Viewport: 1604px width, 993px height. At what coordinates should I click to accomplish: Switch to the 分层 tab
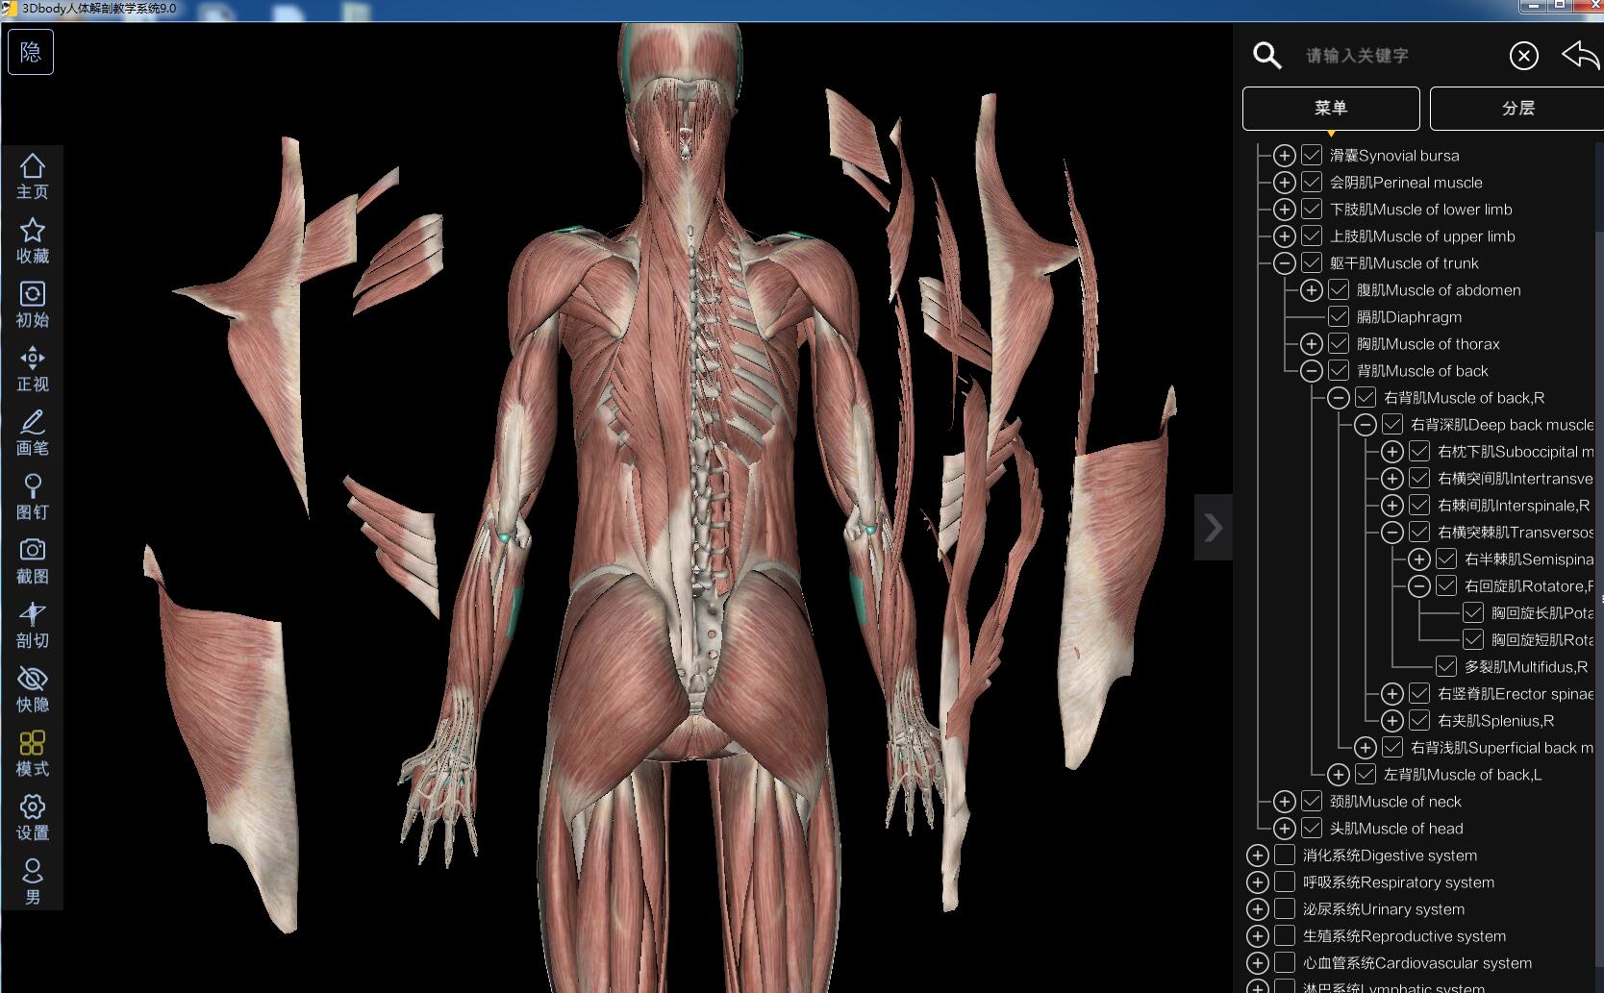[x=1517, y=109]
